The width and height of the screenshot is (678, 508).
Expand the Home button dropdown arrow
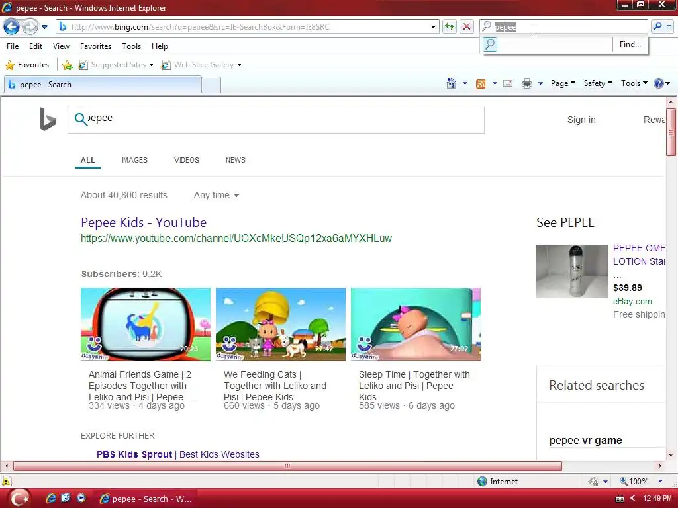[x=465, y=83]
